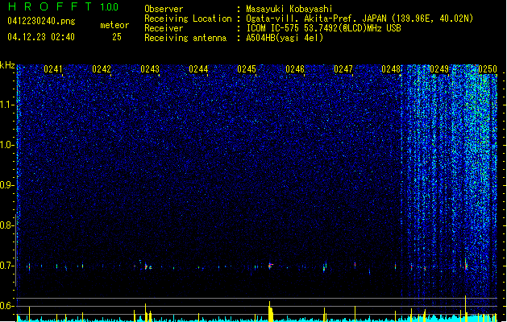Click the 0244 time marker
Image resolution: width=507 pixels, height=322 pixels.
pyautogui.click(x=198, y=69)
